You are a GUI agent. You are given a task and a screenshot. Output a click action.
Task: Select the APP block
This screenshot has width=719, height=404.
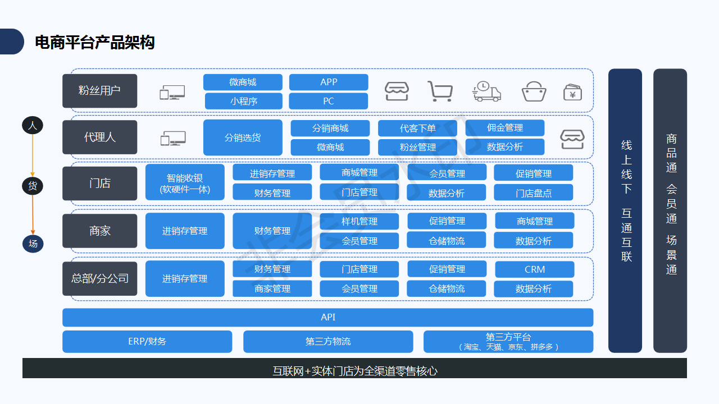pos(329,82)
